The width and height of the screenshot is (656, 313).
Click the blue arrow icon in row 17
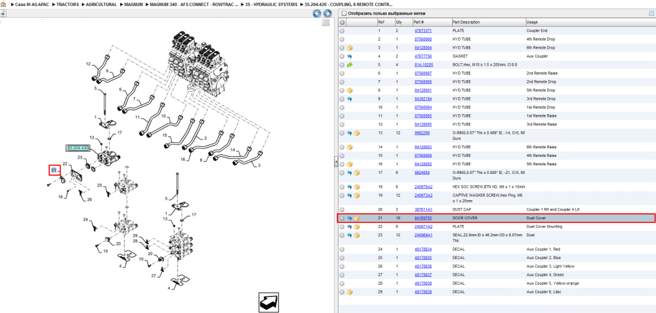point(350,173)
